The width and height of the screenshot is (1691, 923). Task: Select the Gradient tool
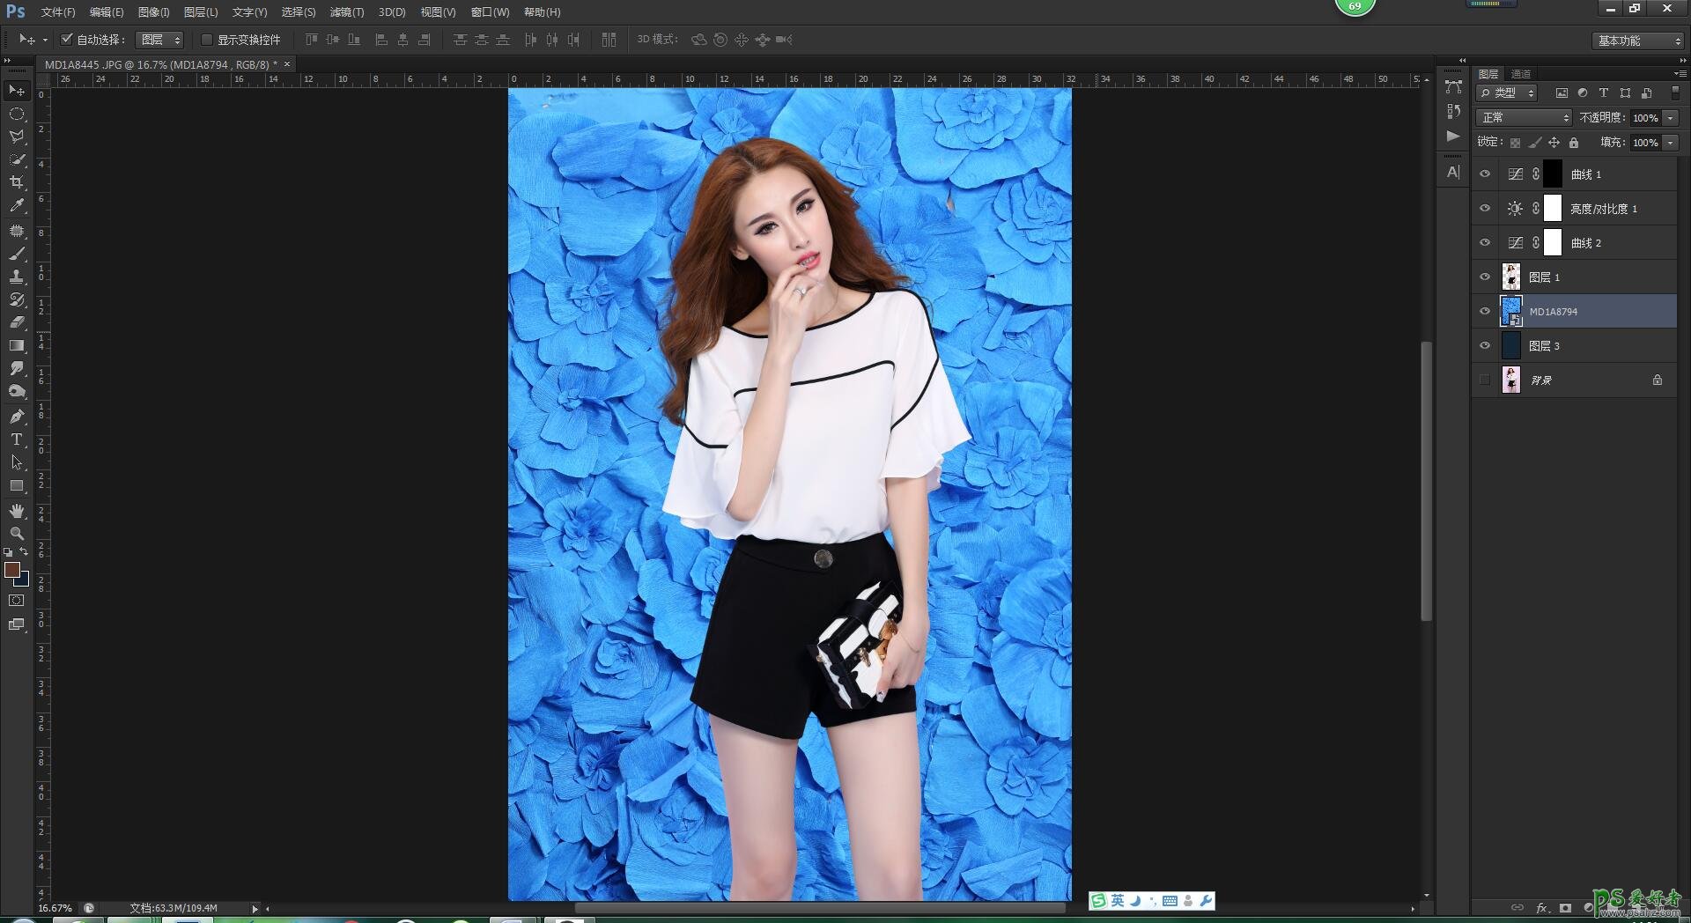17,345
